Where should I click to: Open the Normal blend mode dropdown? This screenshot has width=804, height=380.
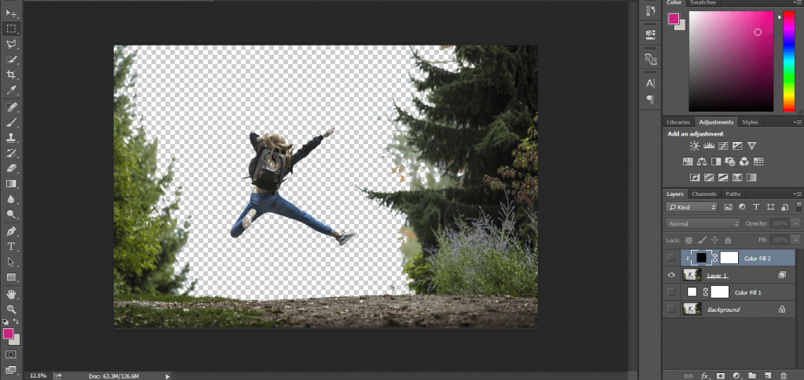click(703, 223)
